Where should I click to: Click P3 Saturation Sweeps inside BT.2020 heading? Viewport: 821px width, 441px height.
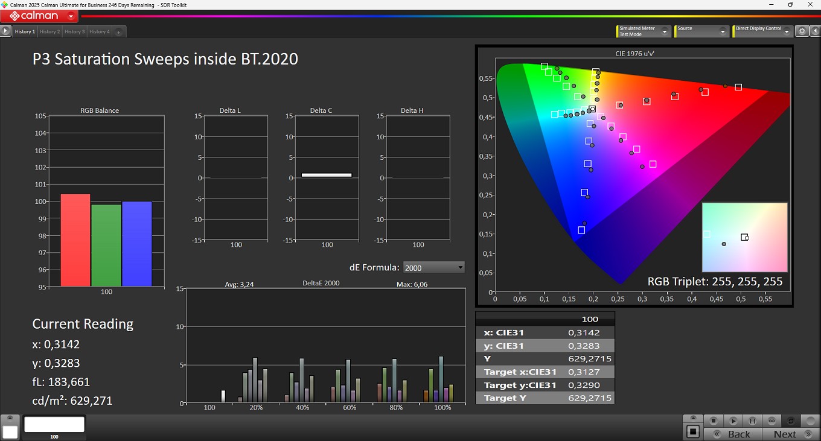pos(165,59)
